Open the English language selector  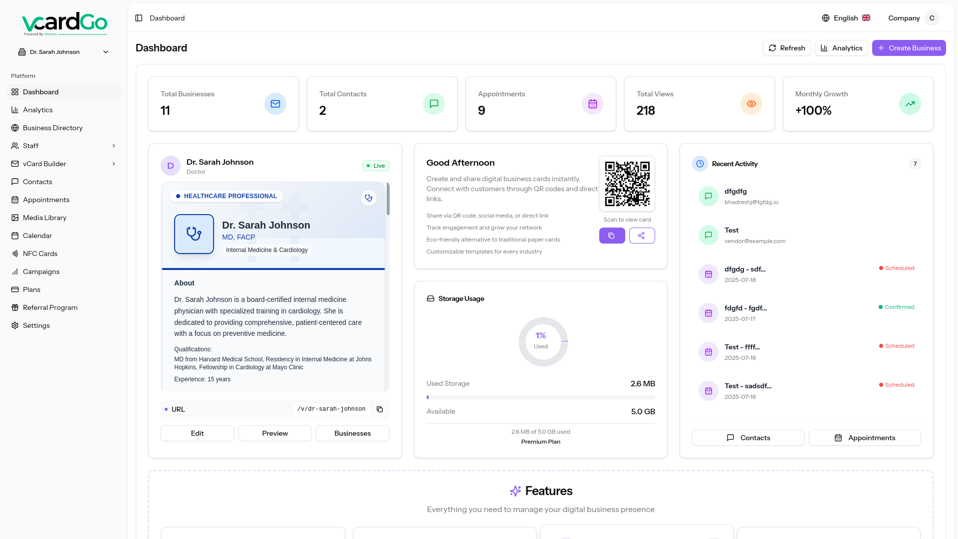(x=846, y=18)
